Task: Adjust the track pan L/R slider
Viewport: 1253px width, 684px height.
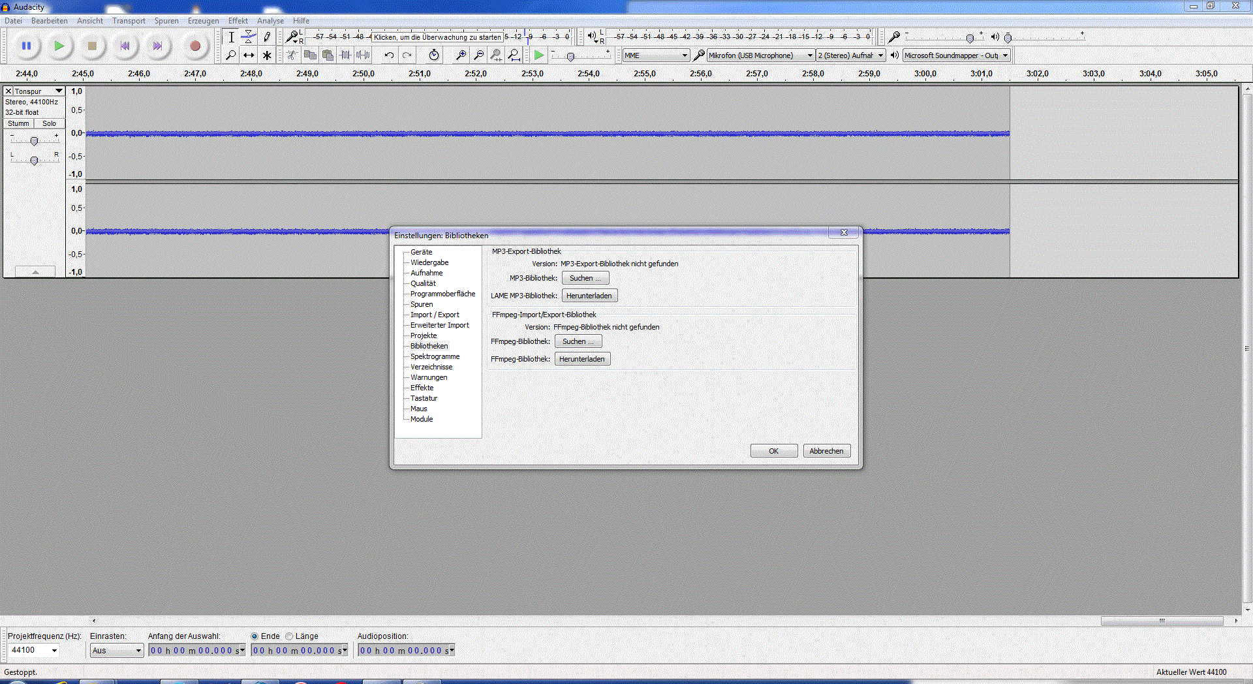Action: 34,160
